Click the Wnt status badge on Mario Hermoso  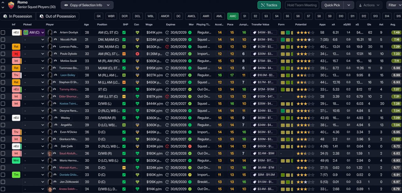coord(16,160)
